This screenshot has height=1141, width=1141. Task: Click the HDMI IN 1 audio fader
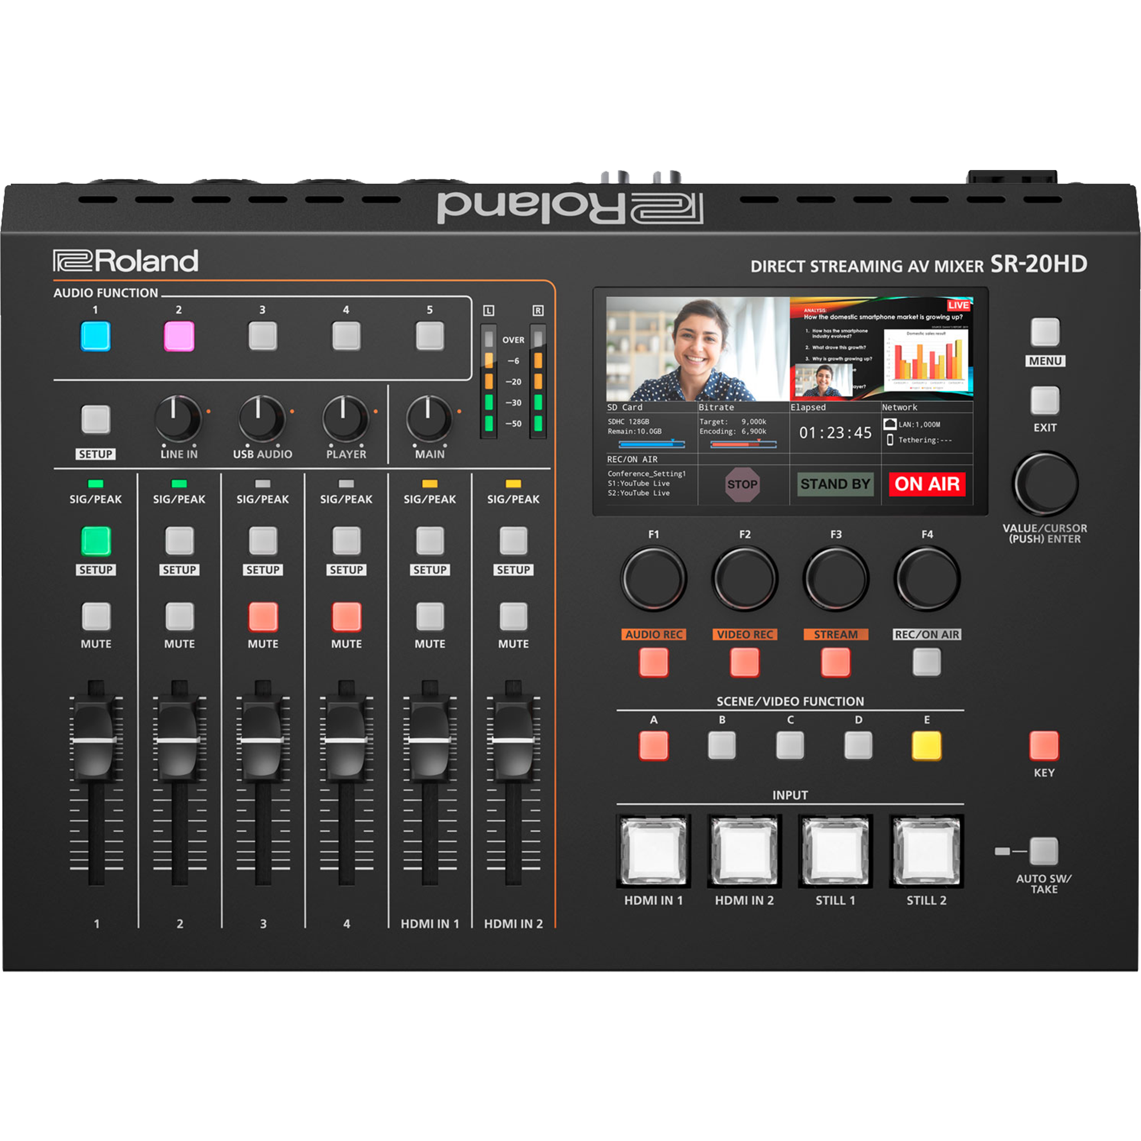[x=430, y=739]
